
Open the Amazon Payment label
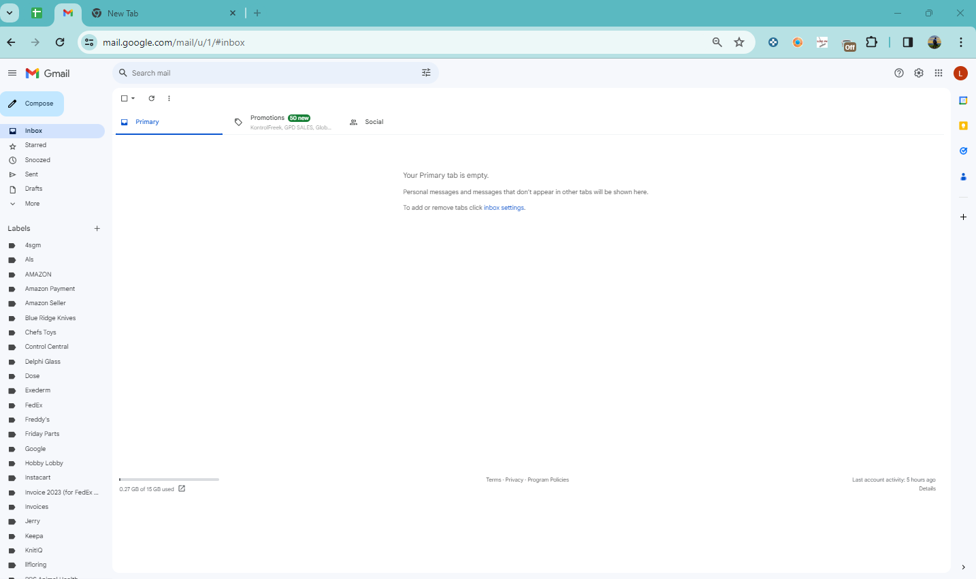(x=52, y=289)
